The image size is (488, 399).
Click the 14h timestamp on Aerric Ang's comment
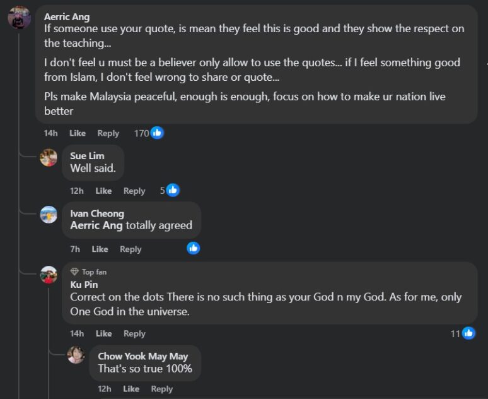pyautogui.click(x=51, y=133)
